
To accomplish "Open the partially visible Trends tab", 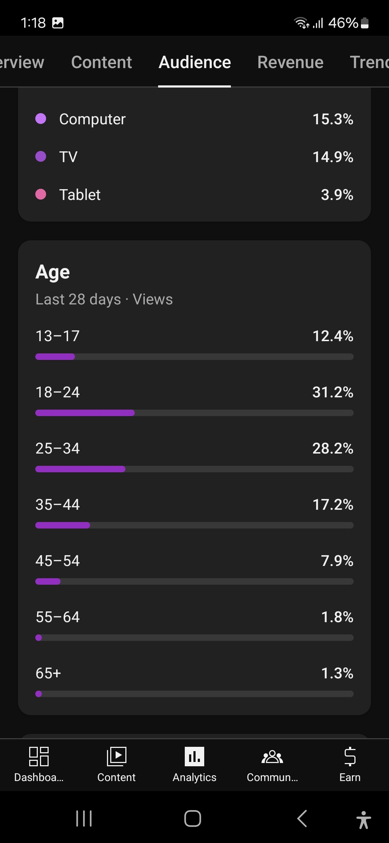I will pos(369,62).
